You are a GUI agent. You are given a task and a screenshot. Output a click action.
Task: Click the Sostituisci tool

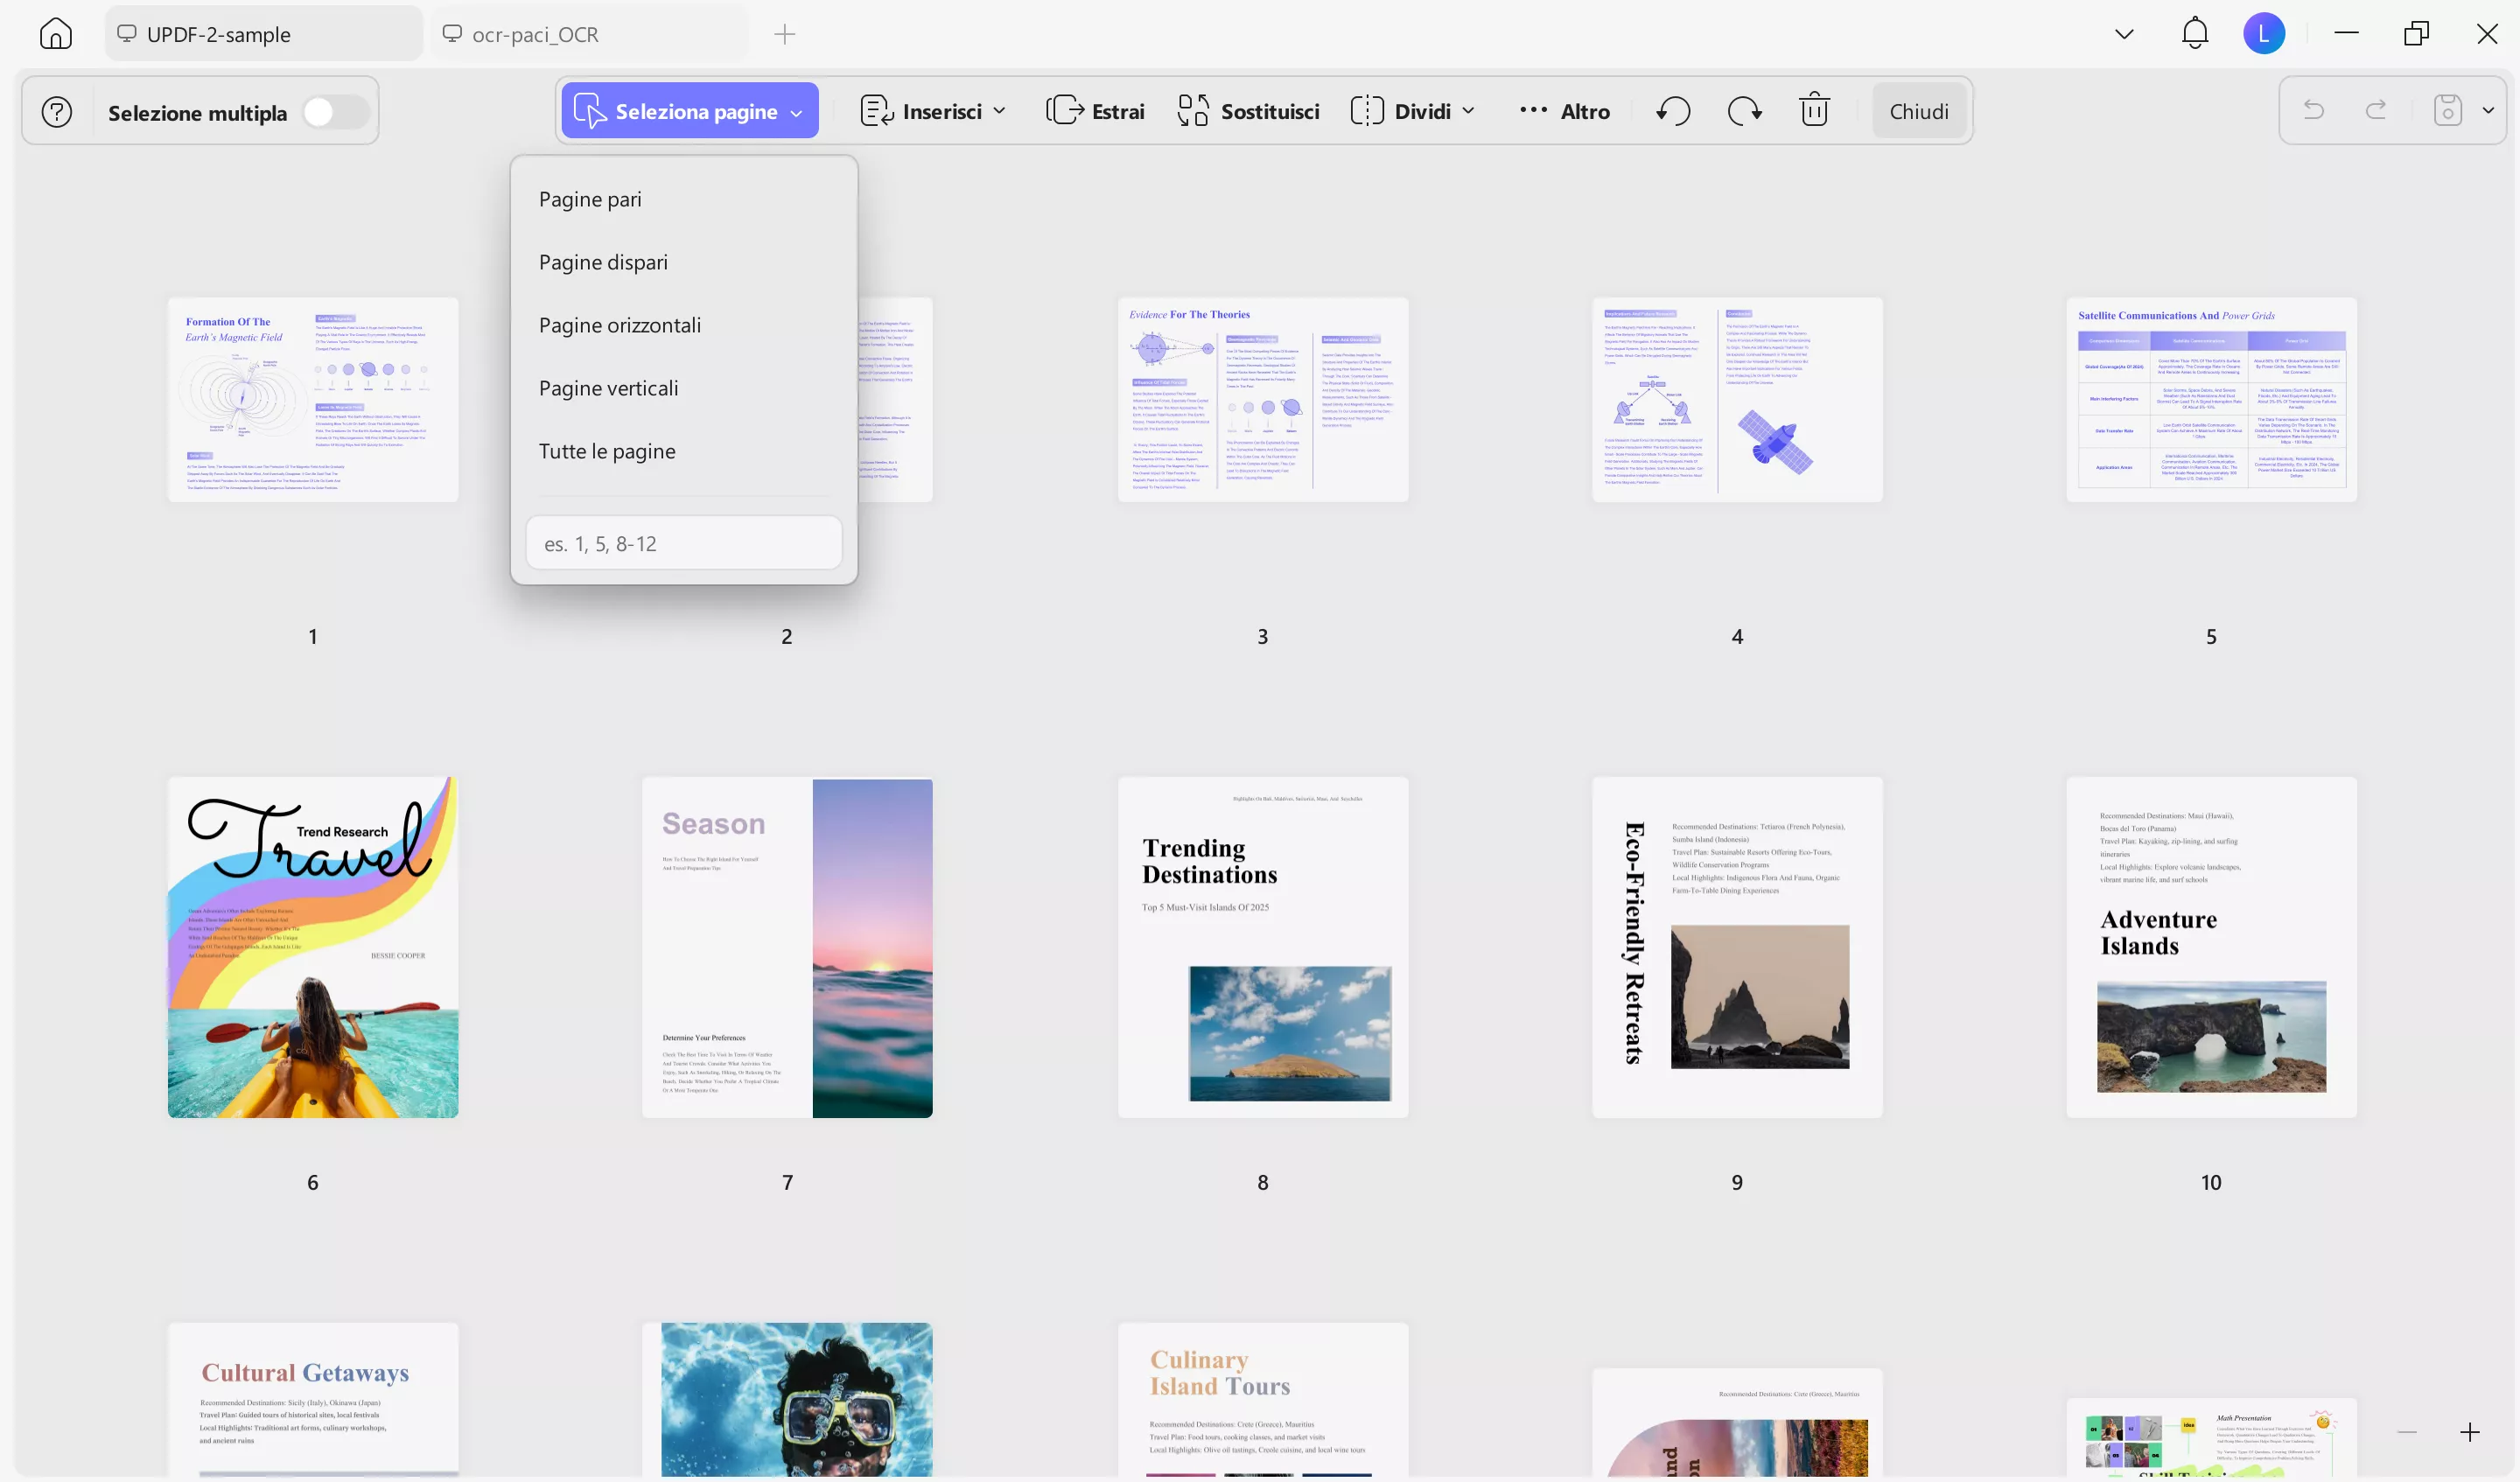pos(1246,110)
